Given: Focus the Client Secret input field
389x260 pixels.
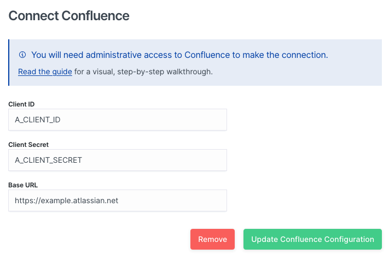Looking at the screenshot, I should 118,160.
